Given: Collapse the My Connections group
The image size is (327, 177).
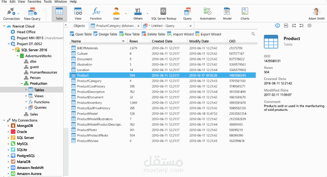Looking at the screenshot, I should pyautogui.click(x=4, y=120).
